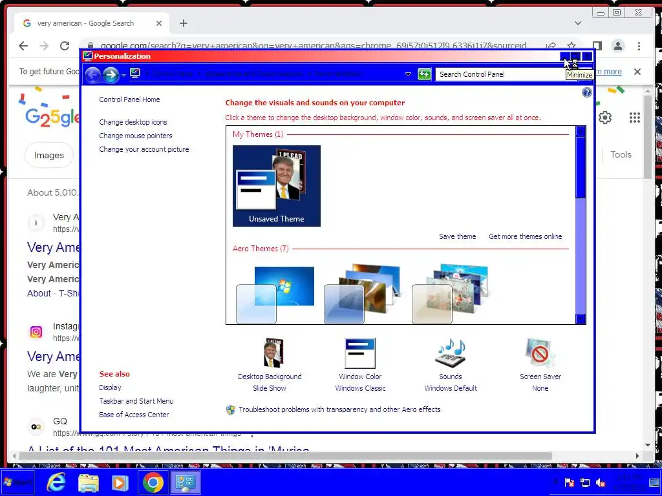Viewport: 662px width, 496px height.
Task: Open Ease of Access Center link
Action: 134,415
